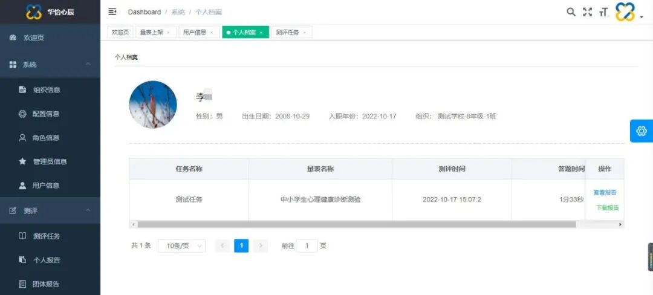The height and width of the screenshot is (295, 653).
Task: Click 系统 breadcrumb
Action: click(178, 12)
